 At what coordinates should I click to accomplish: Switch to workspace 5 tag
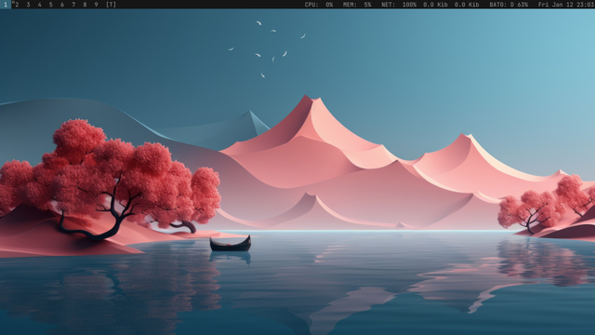tap(51, 5)
